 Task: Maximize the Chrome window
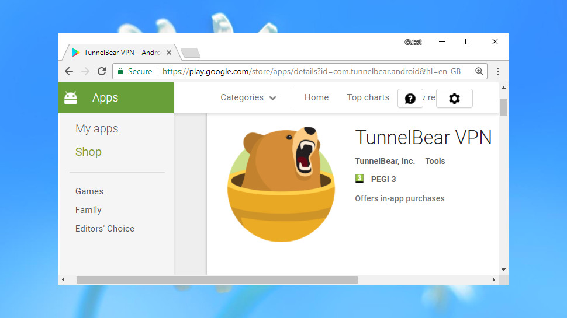point(468,42)
